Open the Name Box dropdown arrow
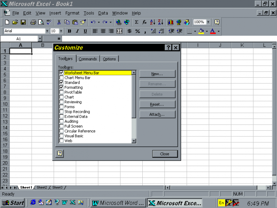Screen dimensions: 277x208 point(40,38)
